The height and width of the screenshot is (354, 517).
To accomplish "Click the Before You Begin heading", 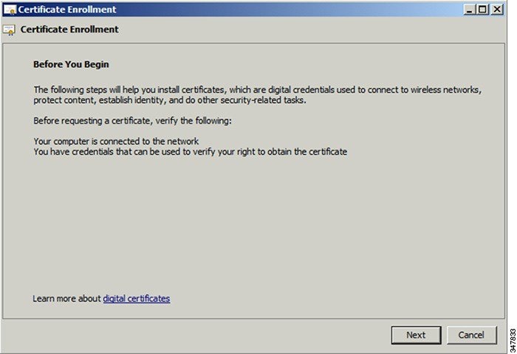I will pyautogui.click(x=71, y=65).
